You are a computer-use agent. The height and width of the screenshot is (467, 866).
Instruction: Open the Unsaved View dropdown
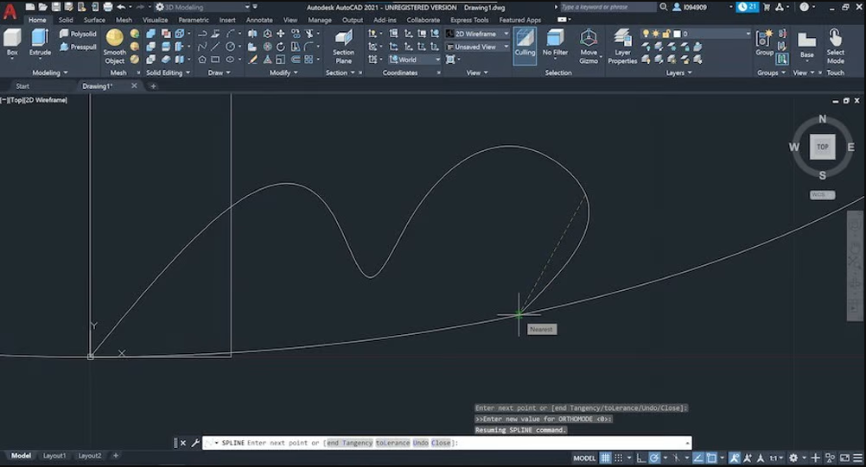coord(478,47)
